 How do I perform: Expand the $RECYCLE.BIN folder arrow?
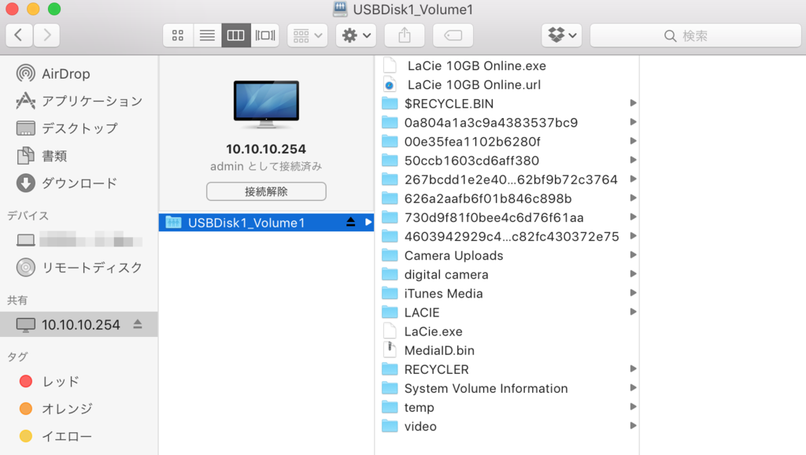634,103
